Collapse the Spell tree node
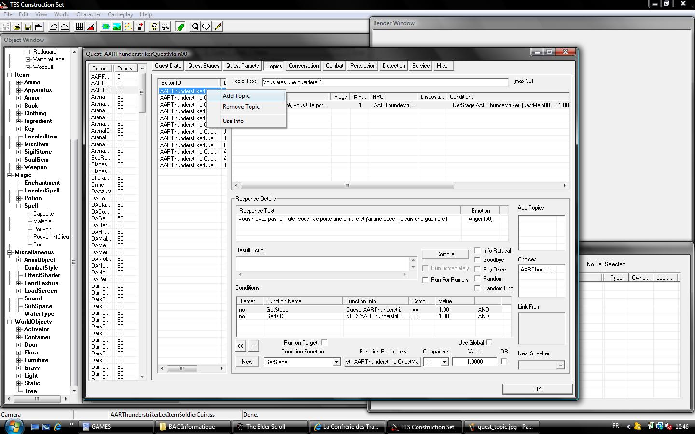This screenshot has height=434, width=695. [19, 206]
